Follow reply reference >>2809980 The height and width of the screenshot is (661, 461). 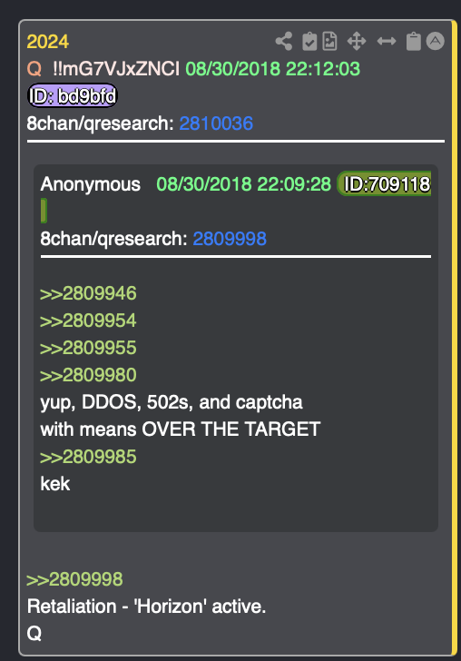(x=88, y=375)
